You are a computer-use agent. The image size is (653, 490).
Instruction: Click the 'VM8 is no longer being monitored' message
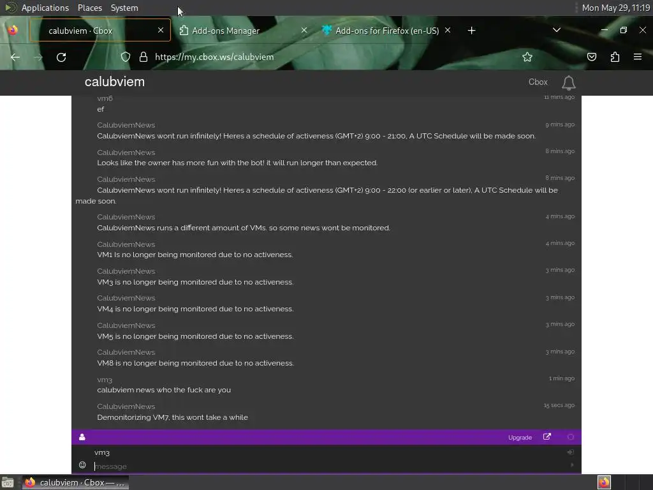point(195,363)
